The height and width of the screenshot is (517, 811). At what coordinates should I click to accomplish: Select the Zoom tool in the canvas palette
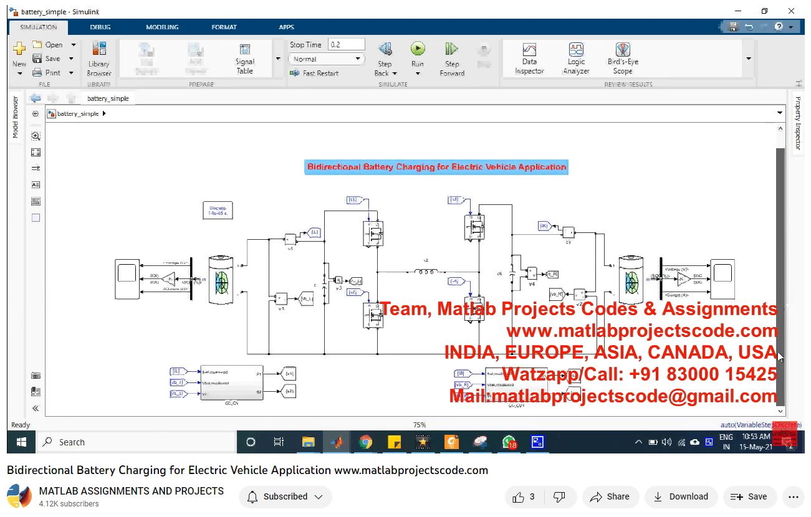[x=36, y=136]
